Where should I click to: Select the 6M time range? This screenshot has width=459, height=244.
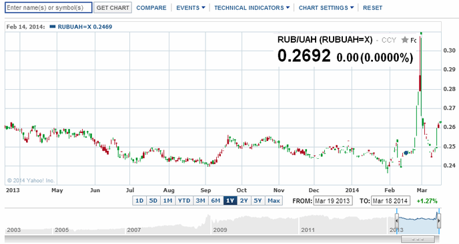(x=215, y=201)
